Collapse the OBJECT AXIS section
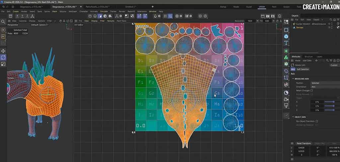Image resolution: width=340 pixels, height=162 pixels. (x=293, y=117)
